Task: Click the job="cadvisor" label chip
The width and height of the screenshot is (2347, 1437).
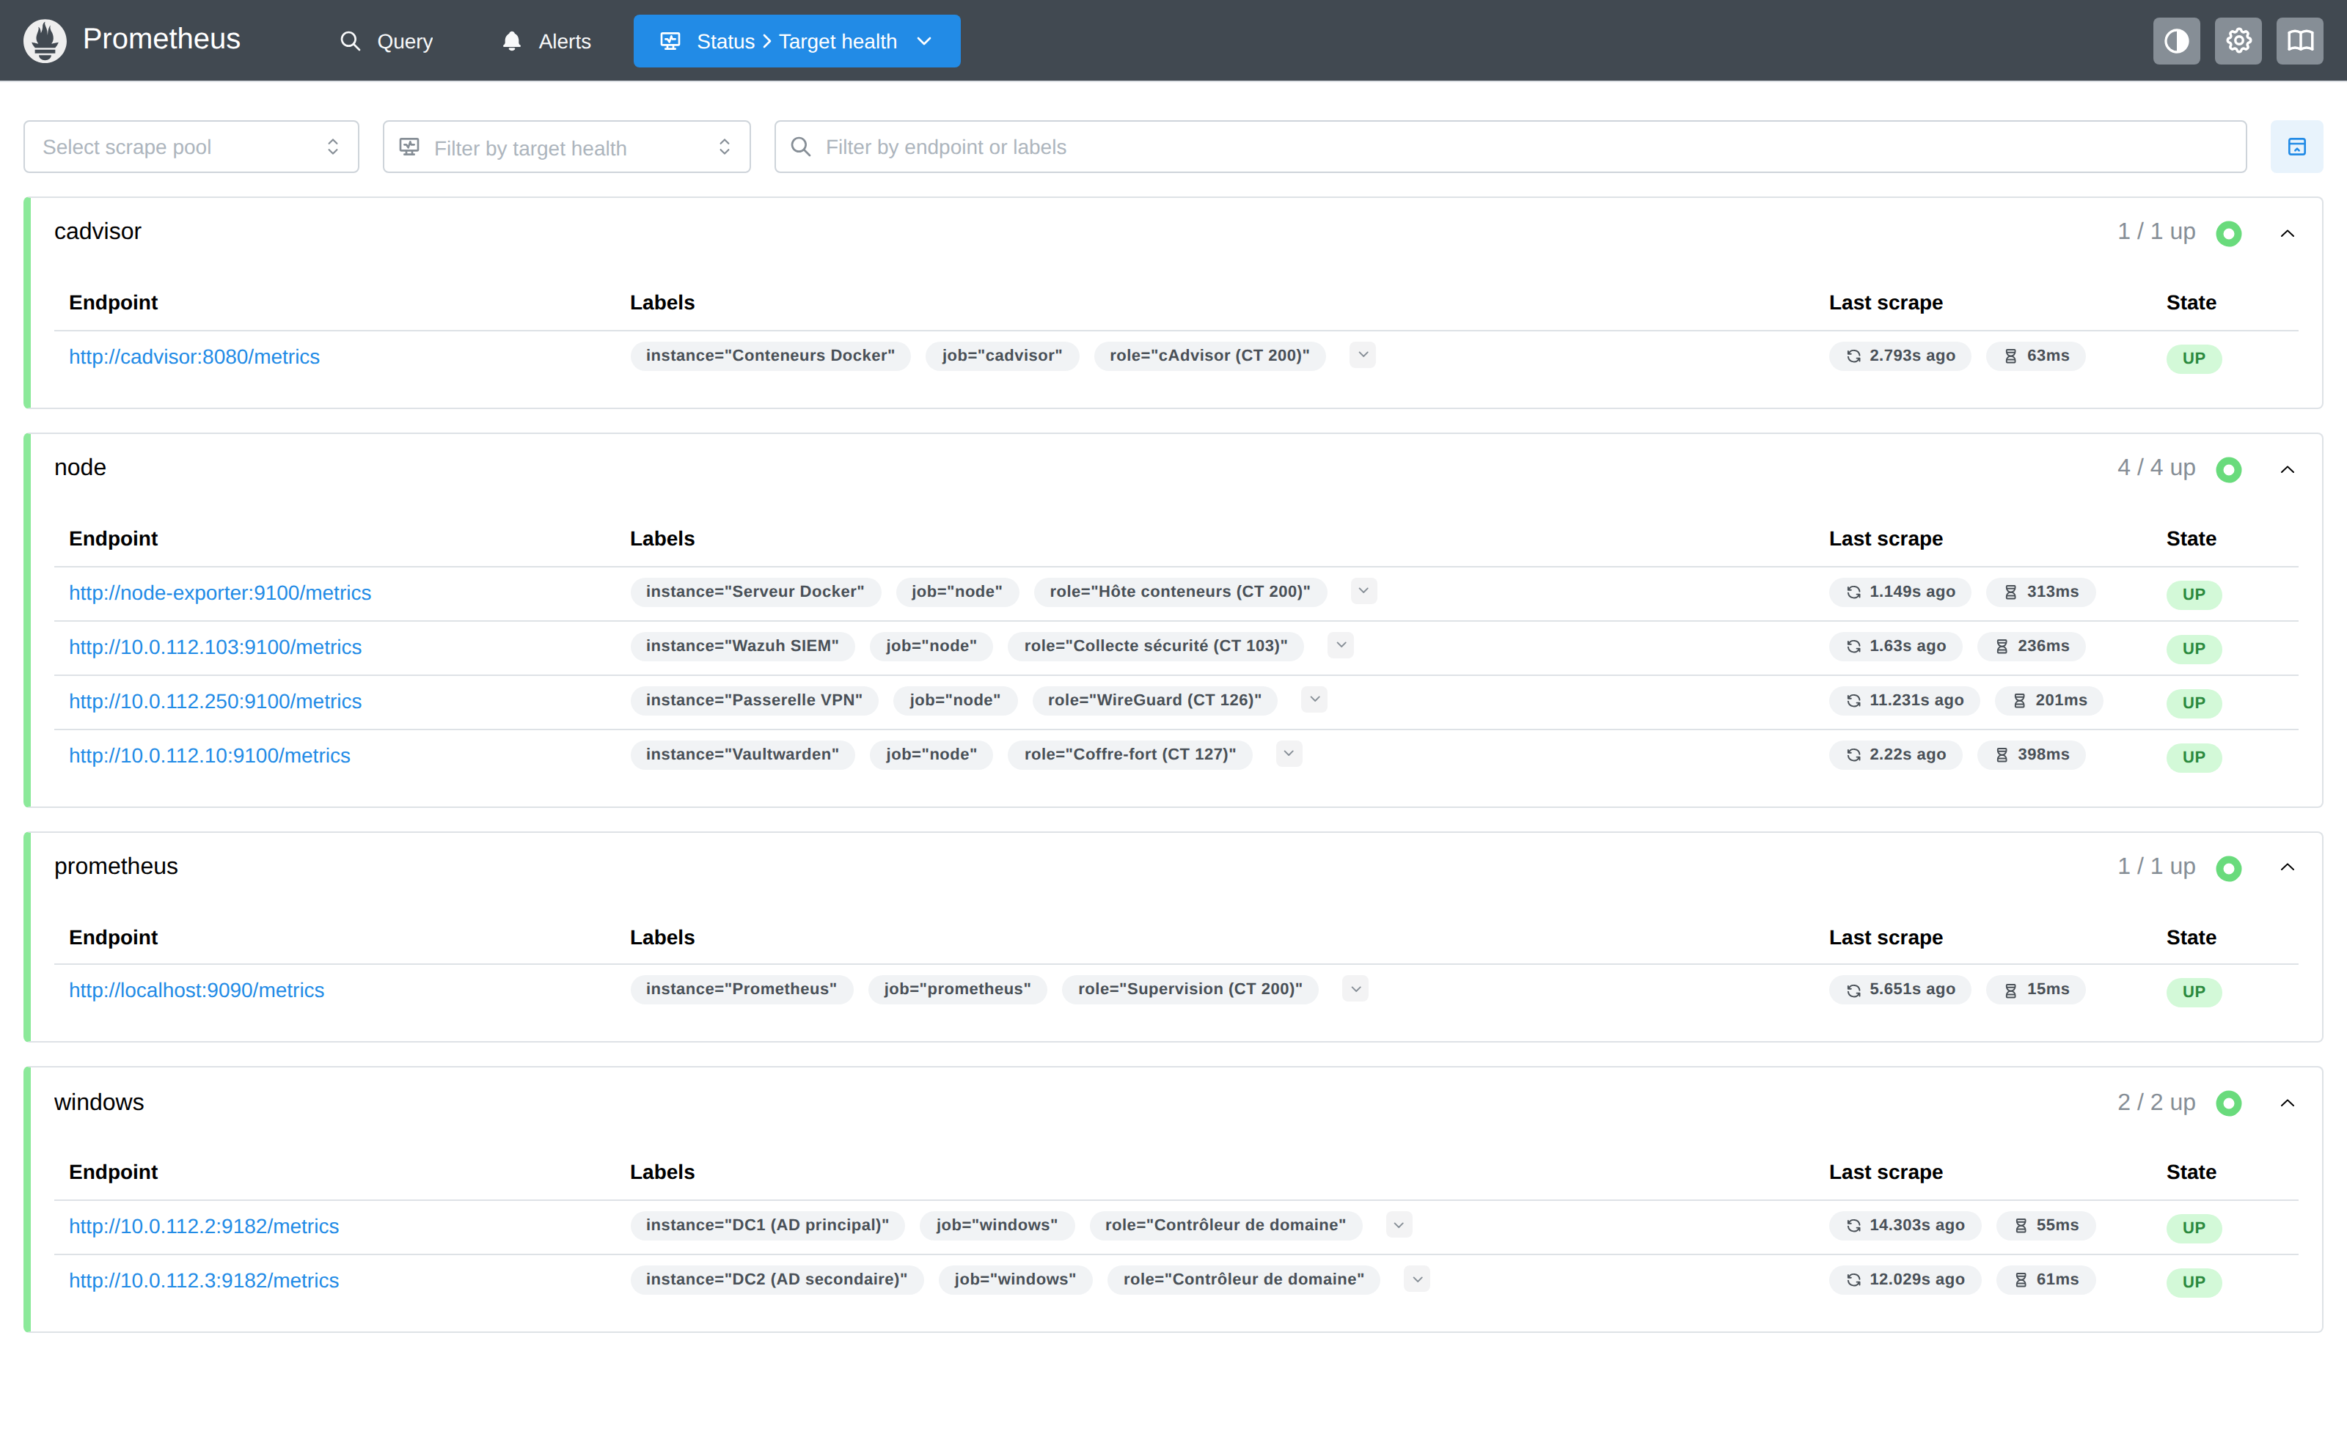Action: (1002, 355)
